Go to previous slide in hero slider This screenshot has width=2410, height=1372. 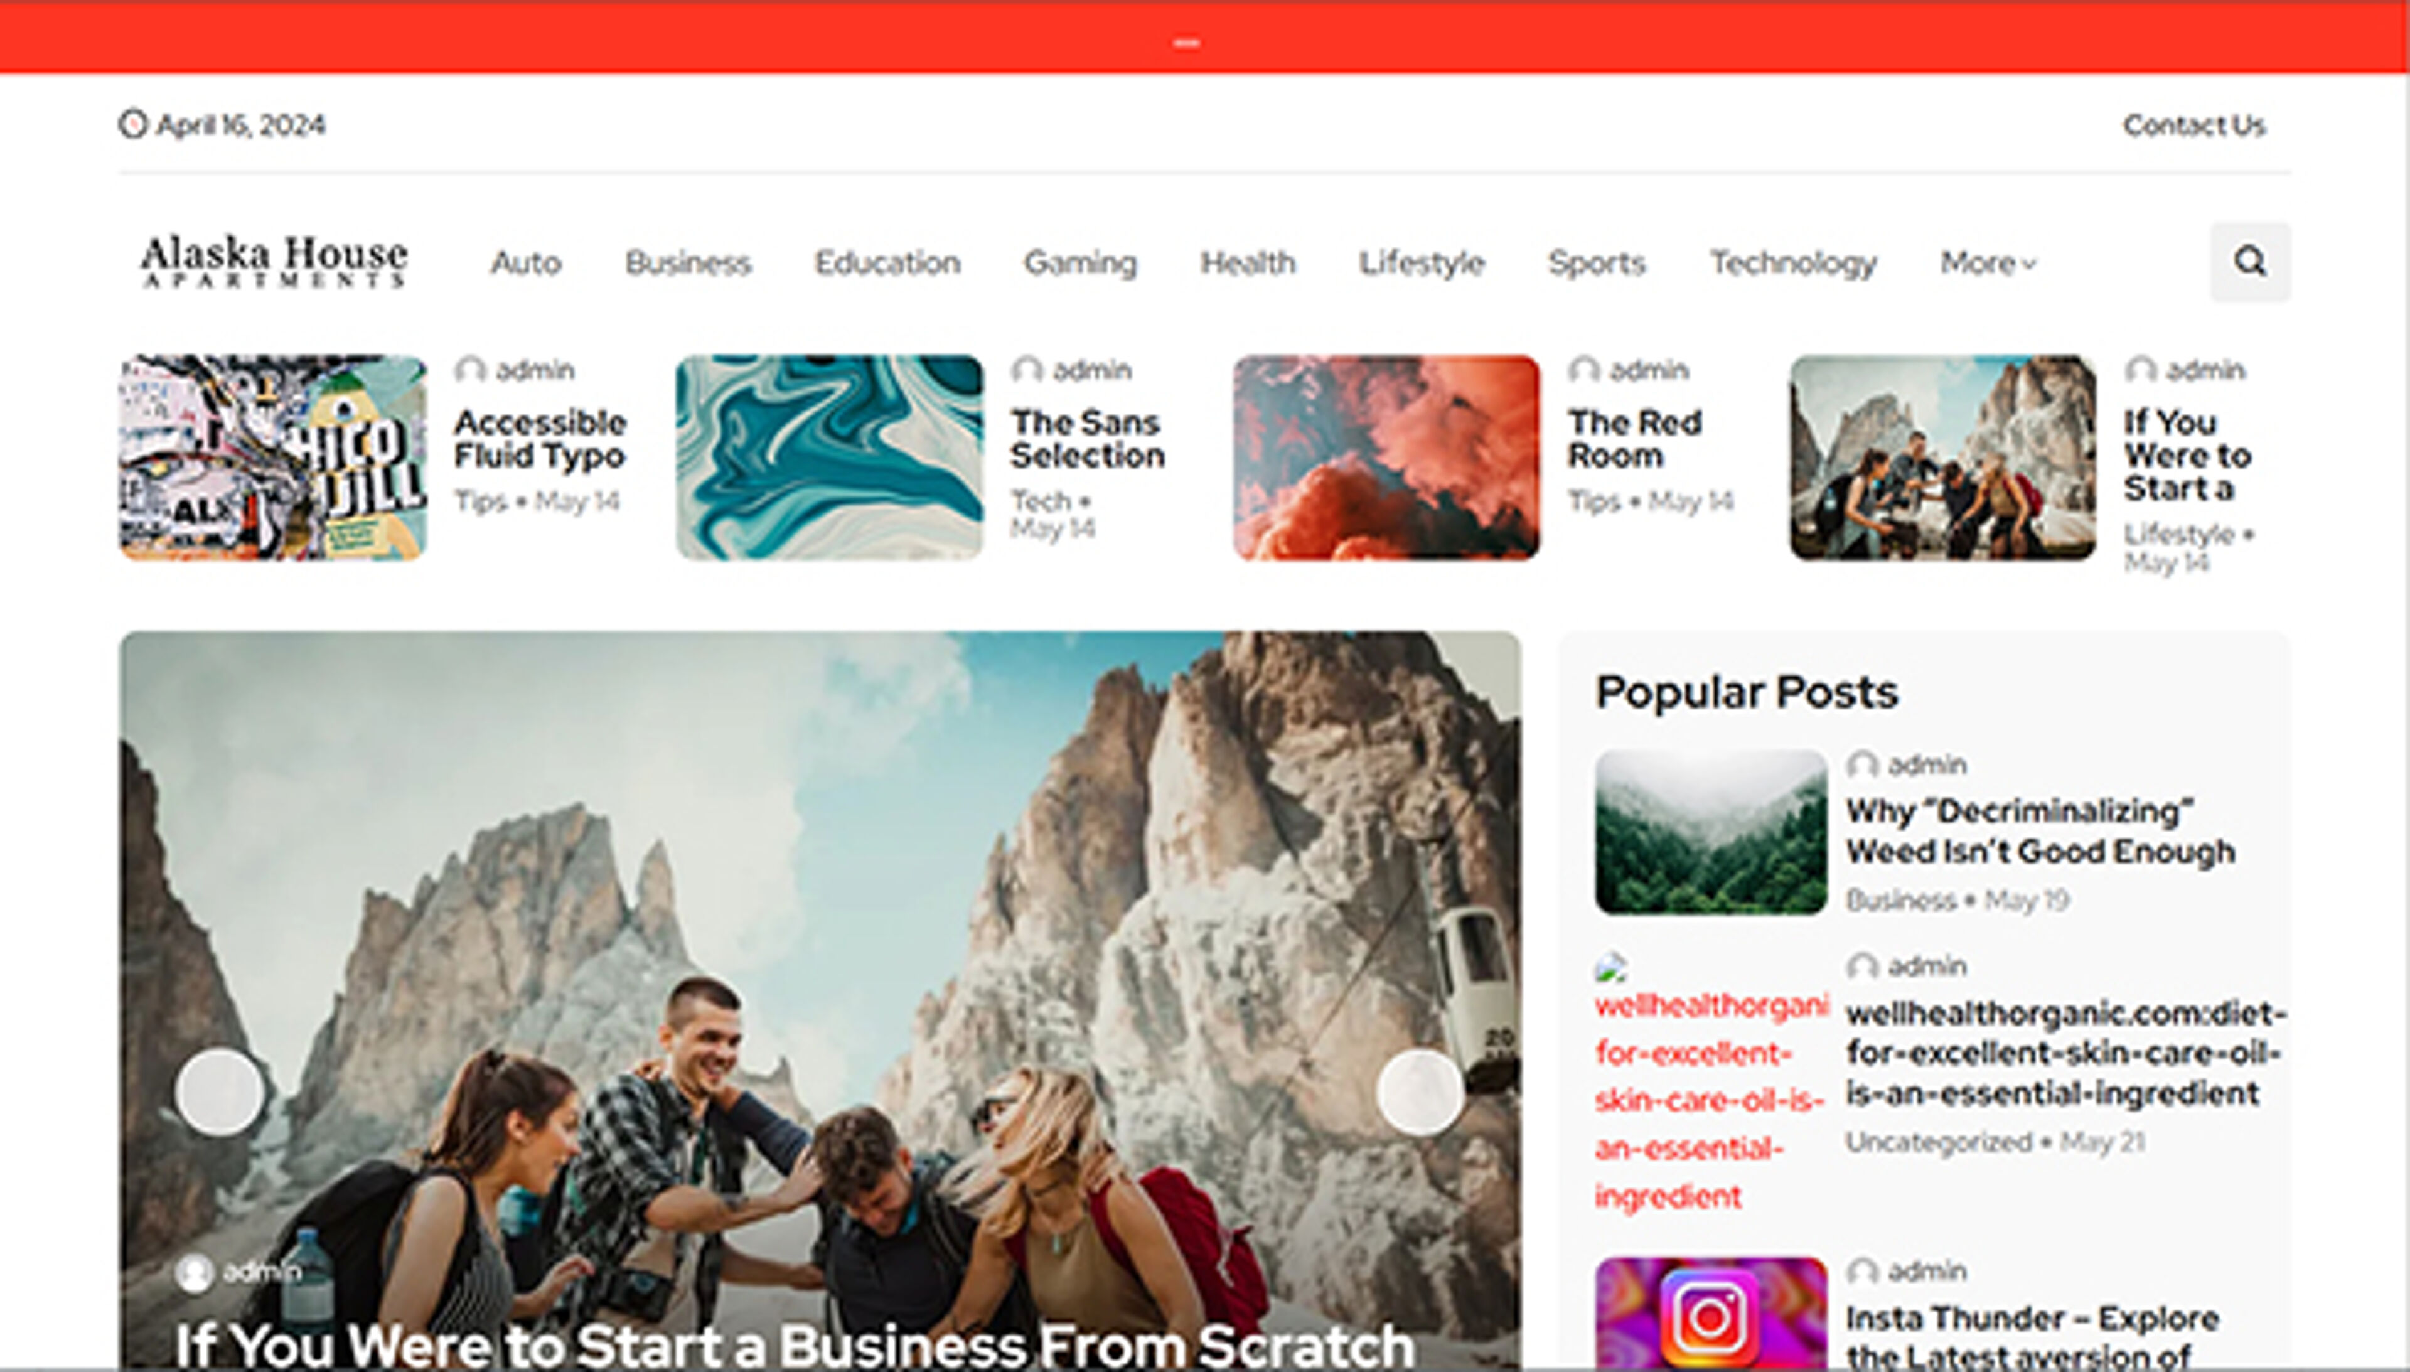point(220,1091)
